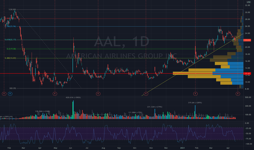Open the earnings E marker just after 2021
Image resolution: width=254 pixels, height=150 pixels.
click(x=195, y=94)
